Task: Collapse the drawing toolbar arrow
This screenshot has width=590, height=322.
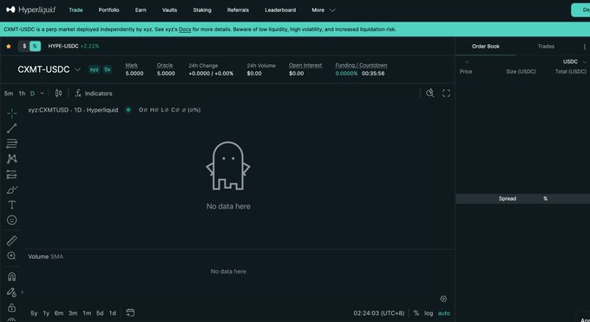Action: tap(23, 292)
